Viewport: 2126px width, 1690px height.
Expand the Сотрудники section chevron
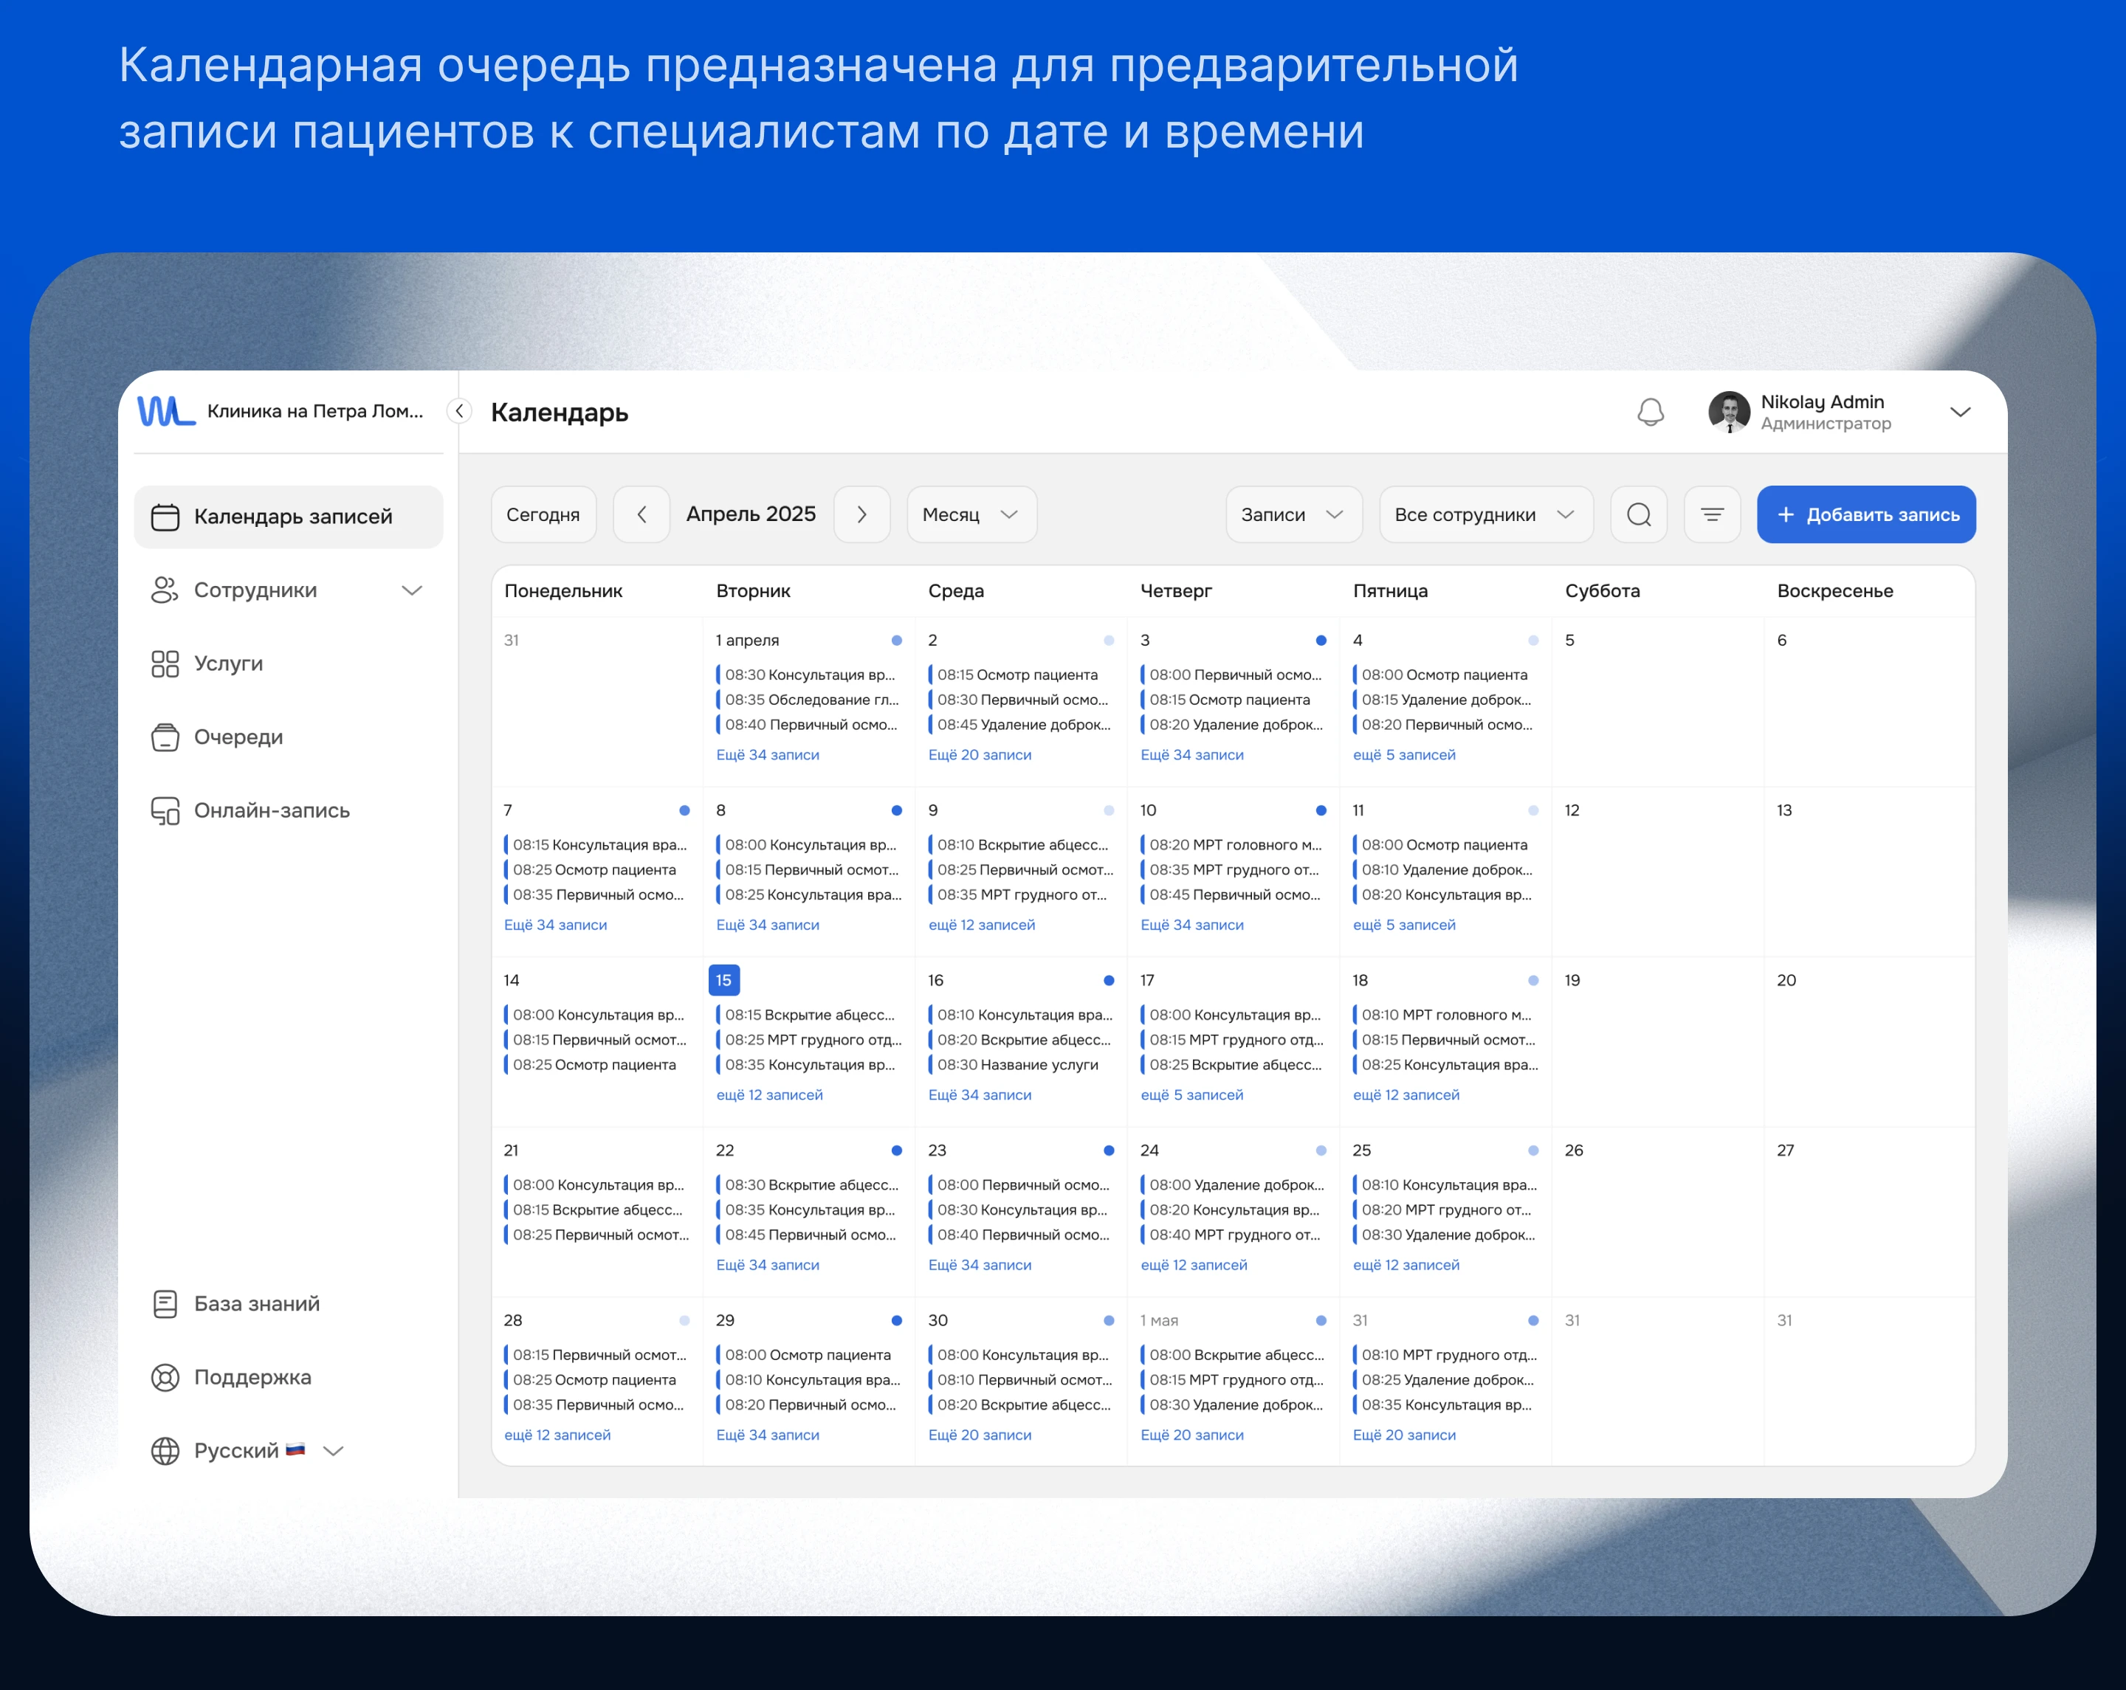point(413,590)
